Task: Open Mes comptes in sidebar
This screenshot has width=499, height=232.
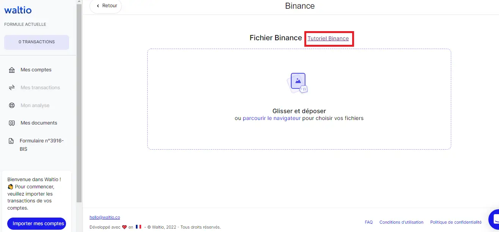Action: point(36,70)
